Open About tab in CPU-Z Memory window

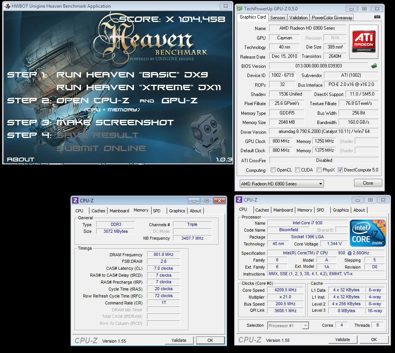[195, 211]
